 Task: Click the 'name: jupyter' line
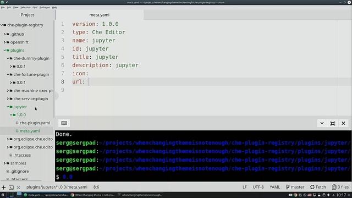94,40
